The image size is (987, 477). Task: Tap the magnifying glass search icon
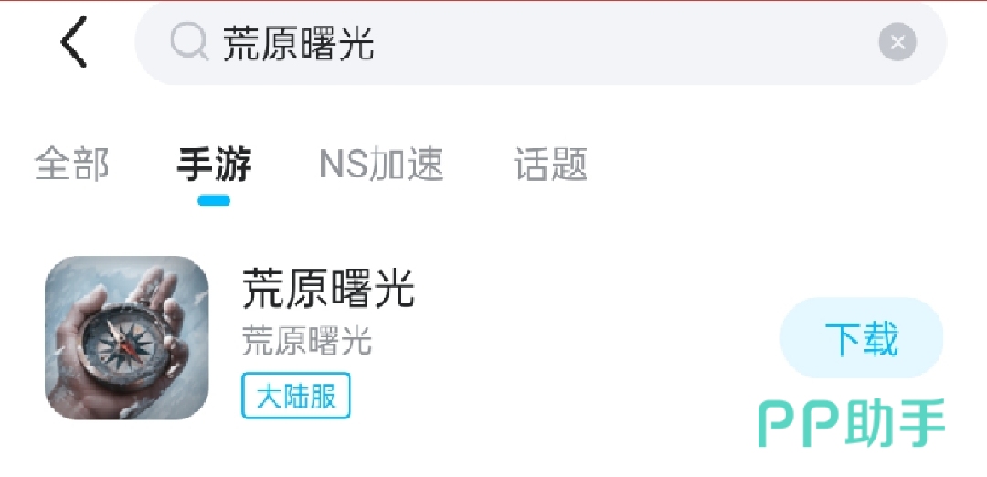189,41
